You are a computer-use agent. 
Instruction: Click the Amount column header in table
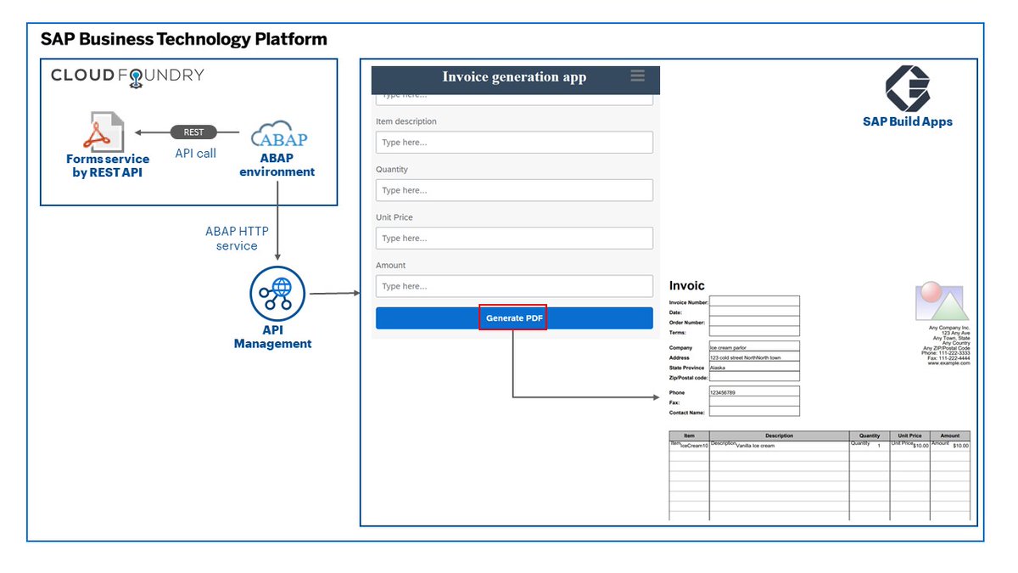coord(949,435)
